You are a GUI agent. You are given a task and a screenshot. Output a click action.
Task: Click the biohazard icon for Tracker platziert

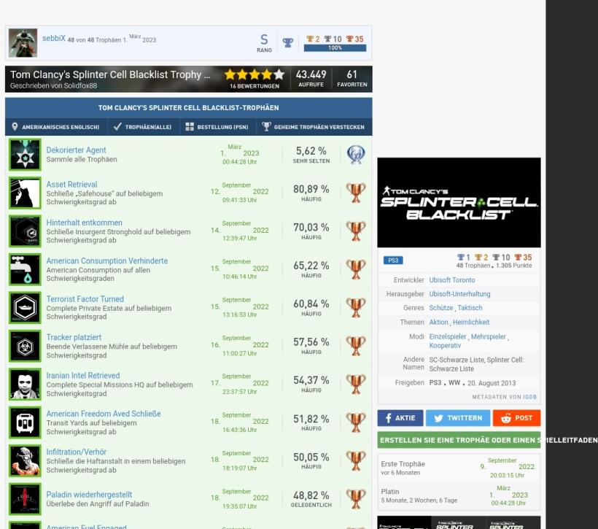point(25,346)
